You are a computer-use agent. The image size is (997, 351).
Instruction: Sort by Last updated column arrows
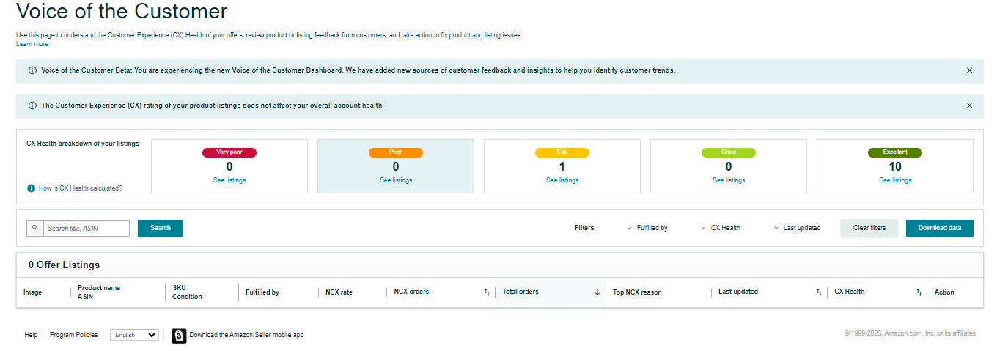[x=819, y=292]
